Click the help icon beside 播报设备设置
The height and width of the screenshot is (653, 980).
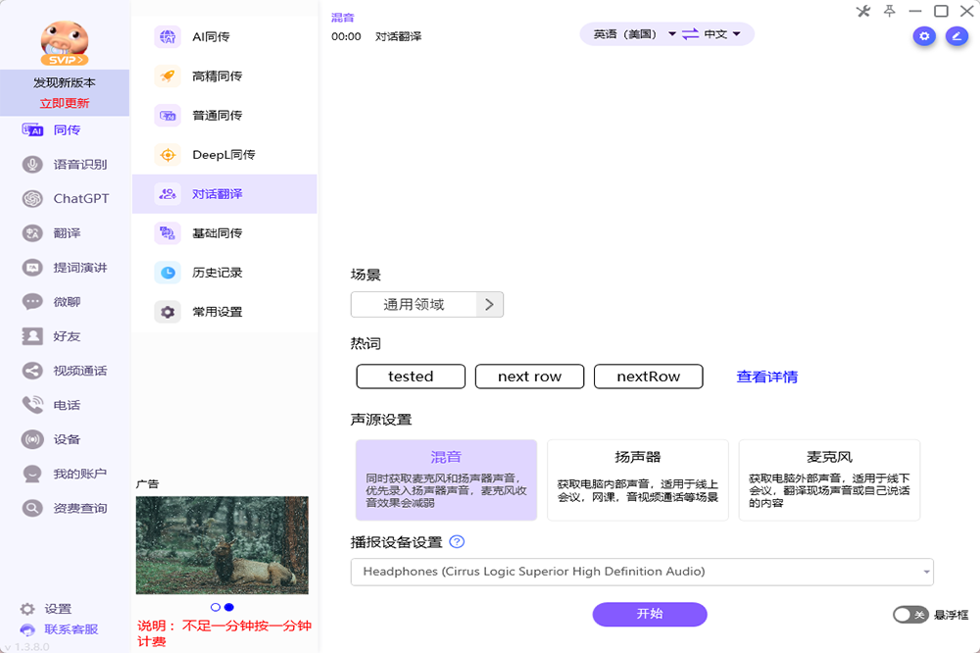tap(457, 542)
